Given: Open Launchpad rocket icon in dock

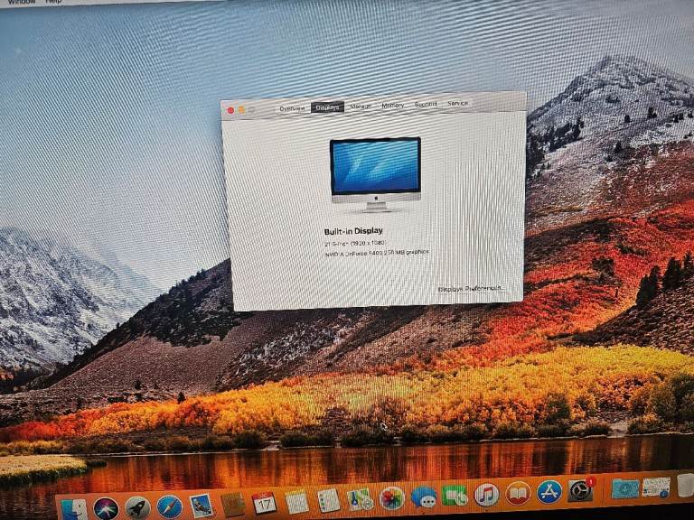Looking at the screenshot, I should 137,507.
